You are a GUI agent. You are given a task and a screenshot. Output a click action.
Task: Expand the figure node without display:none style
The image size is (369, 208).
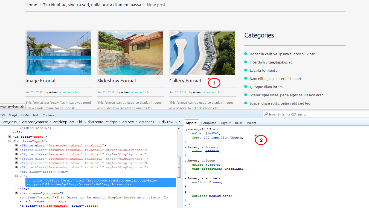16,145
